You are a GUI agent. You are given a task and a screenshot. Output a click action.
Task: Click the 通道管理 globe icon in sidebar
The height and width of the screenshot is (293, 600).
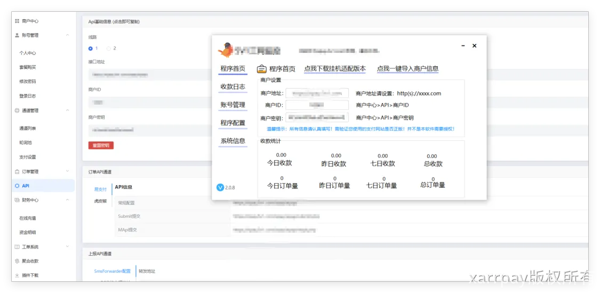coord(17,110)
